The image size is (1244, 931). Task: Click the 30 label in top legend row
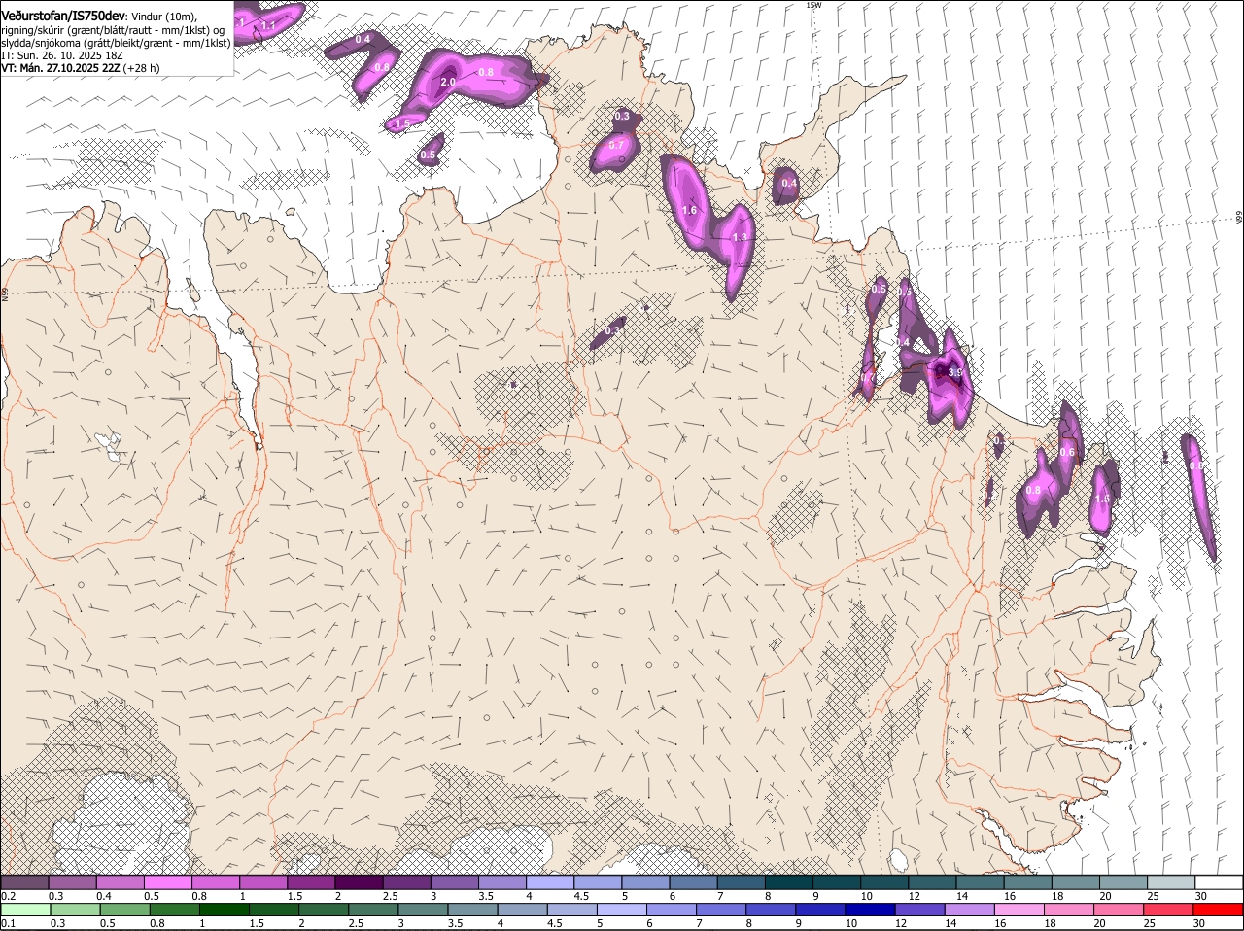tap(1201, 896)
